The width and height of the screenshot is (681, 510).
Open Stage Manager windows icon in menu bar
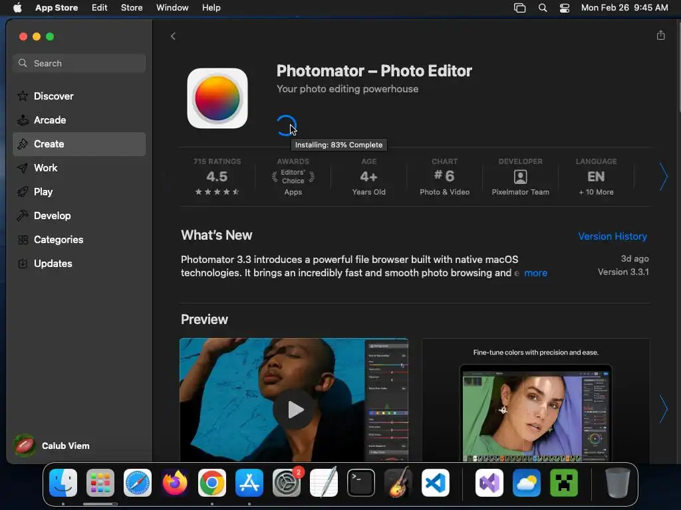click(520, 8)
